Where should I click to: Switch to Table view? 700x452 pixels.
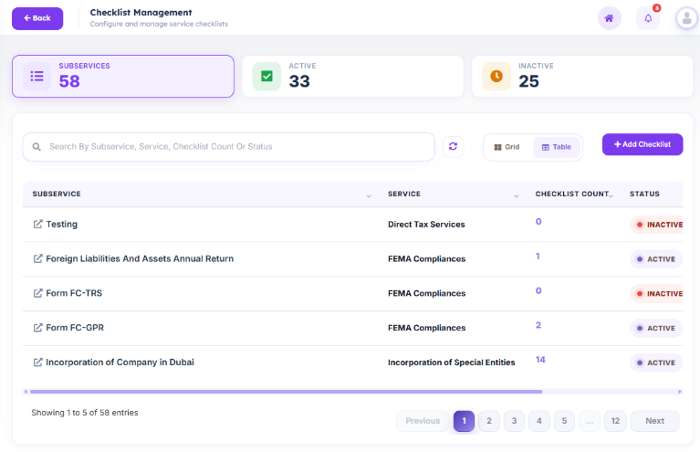click(x=556, y=147)
